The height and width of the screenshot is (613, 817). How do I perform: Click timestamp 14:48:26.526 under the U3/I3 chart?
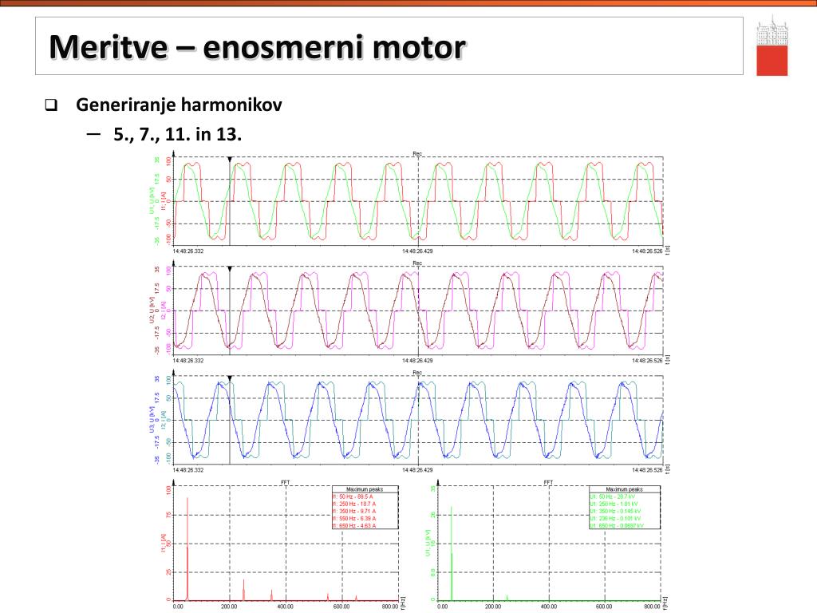pyautogui.click(x=647, y=470)
